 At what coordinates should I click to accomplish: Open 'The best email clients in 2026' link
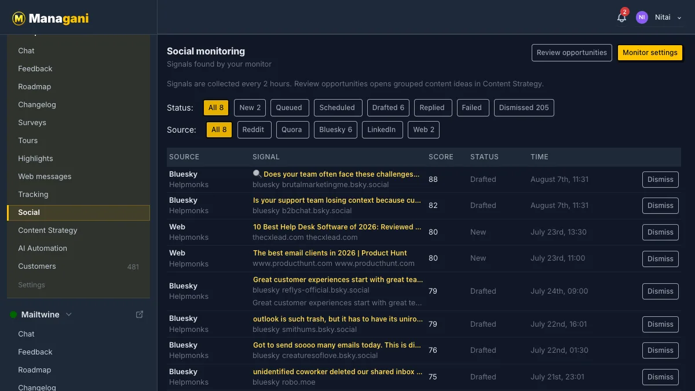pyautogui.click(x=330, y=253)
